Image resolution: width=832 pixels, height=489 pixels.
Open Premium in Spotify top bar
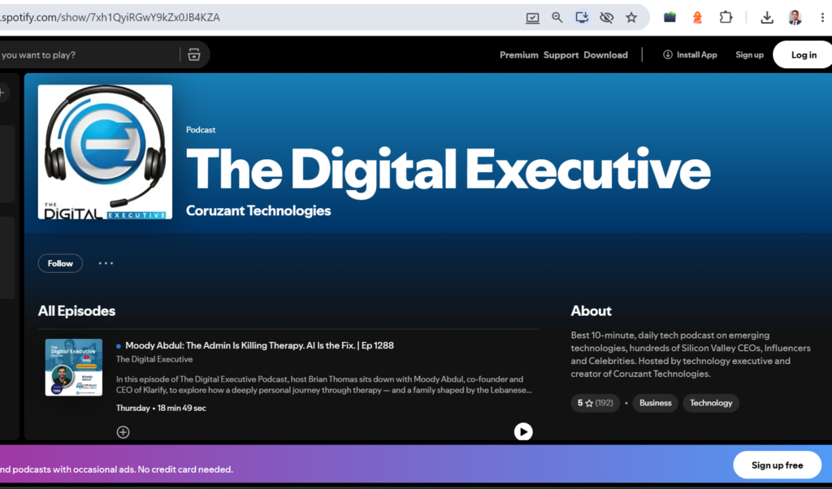click(x=519, y=55)
